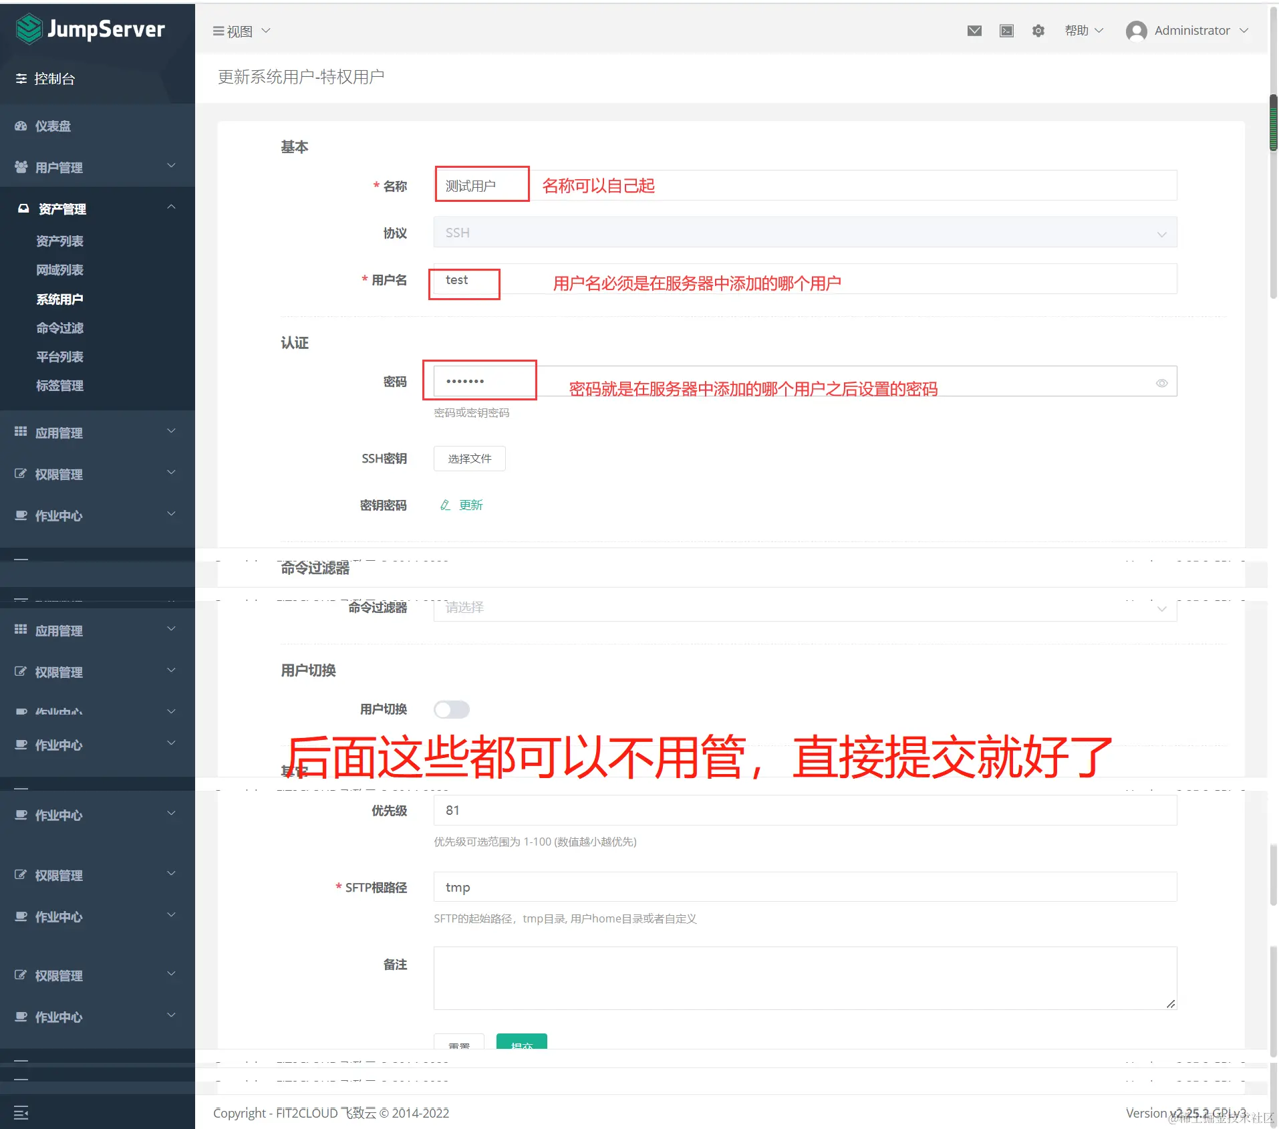Click the green submit button

click(521, 1041)
